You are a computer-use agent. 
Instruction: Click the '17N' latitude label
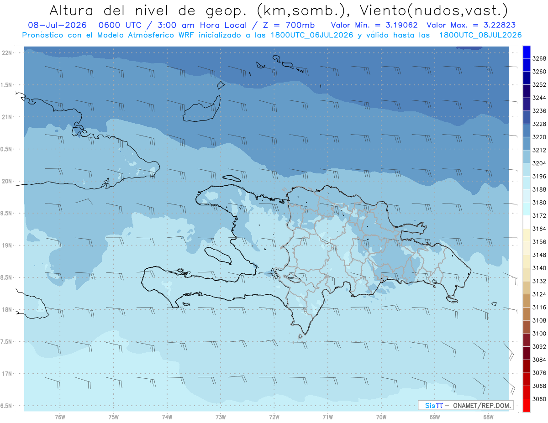coord(7,374)
